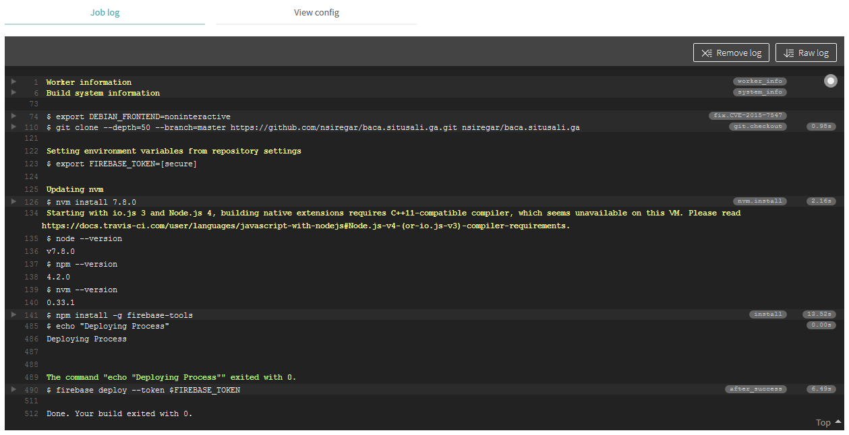Click the nvm.install tag
The image size is (849, 435).
click(x=760, y=201)
